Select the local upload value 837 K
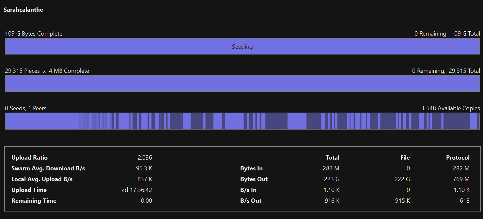This screenshot has width=483, height=219. (x=145, y=179)
